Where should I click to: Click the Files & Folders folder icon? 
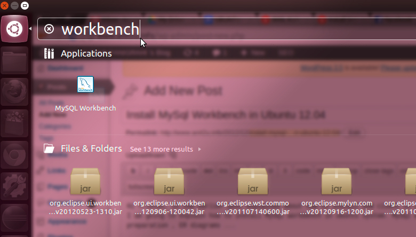coord(49,148)
